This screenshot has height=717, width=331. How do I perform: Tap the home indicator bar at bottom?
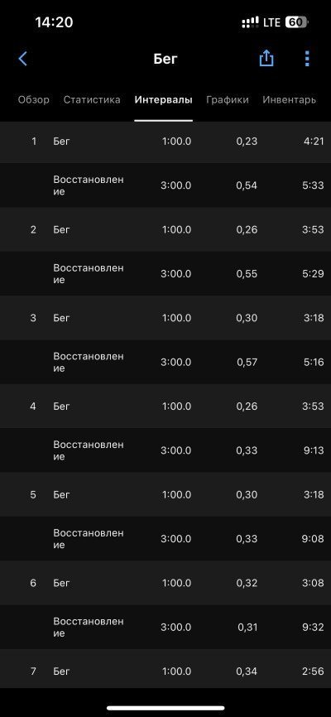[x=165, y=709]
